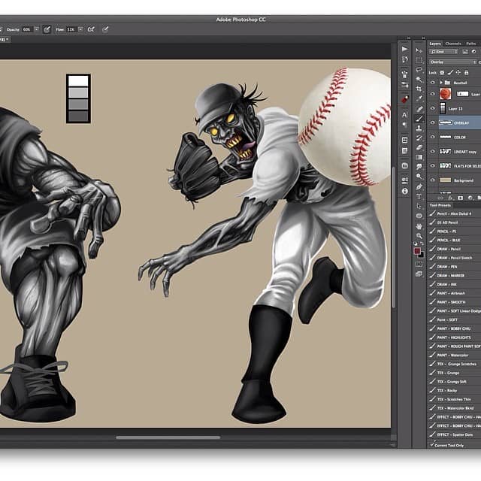Hide the Background layer
Screen dimensions: 481x481
[433, 180]
